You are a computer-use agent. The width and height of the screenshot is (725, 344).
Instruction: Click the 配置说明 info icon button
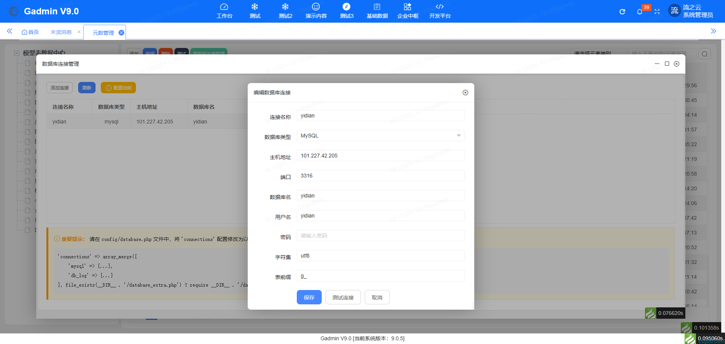tap(119, 87)
